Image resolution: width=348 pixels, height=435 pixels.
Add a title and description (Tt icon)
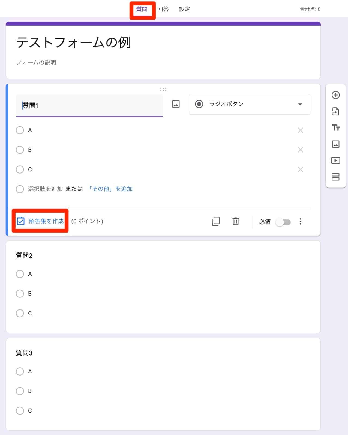pos(335,127)
